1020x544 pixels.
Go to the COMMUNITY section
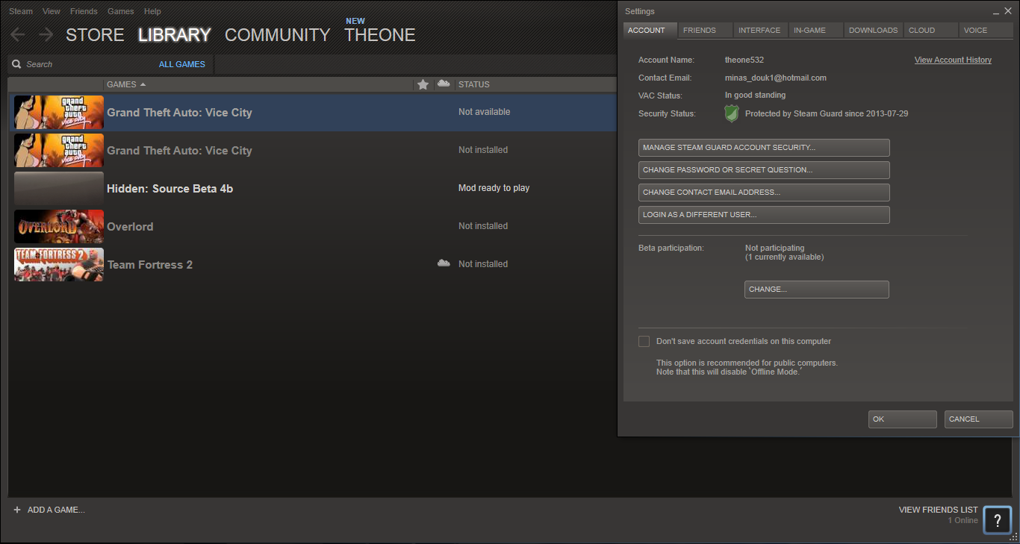[x=277, y=35]
